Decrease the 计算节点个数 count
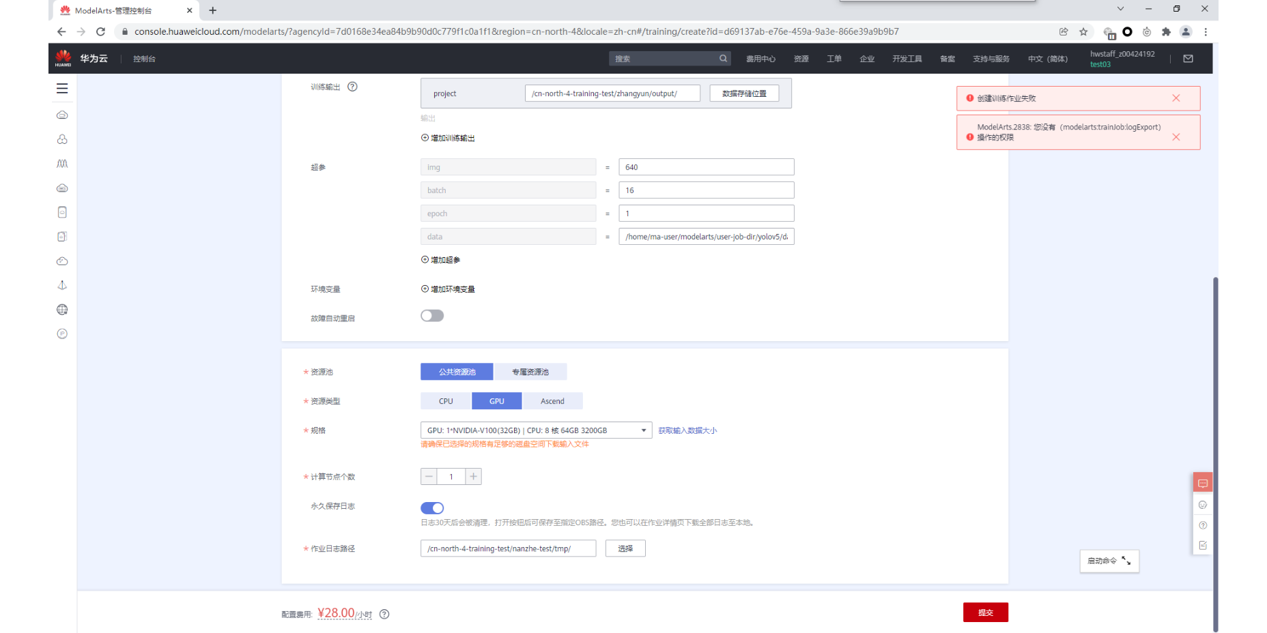1267x633 pixels. coord(429,476)
